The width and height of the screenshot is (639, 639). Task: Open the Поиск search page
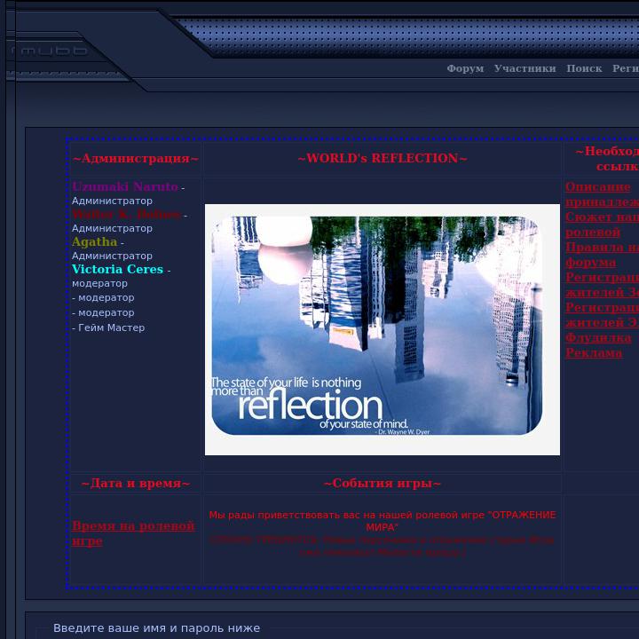point(584,68)
